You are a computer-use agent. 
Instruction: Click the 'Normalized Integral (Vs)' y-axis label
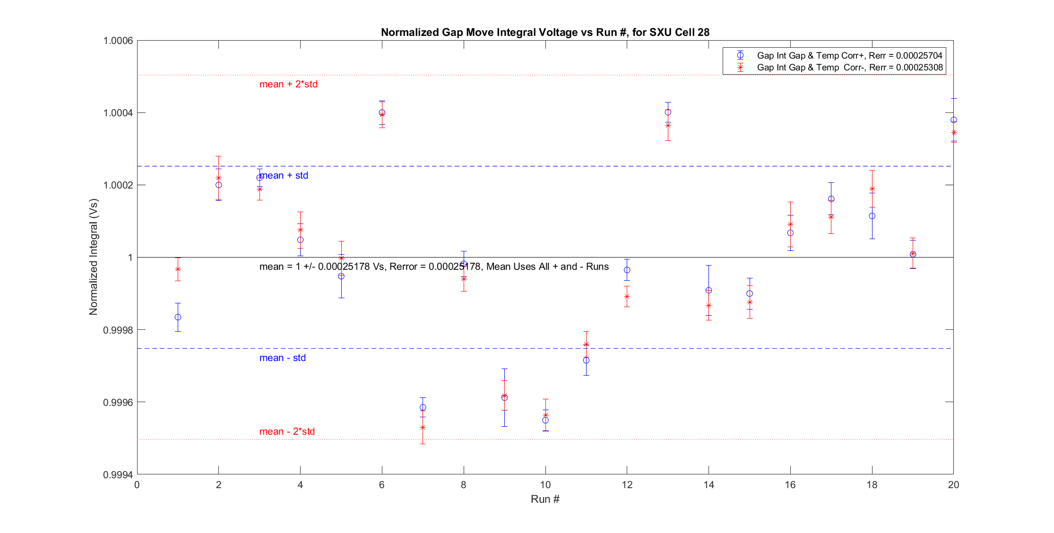point(94,257)
